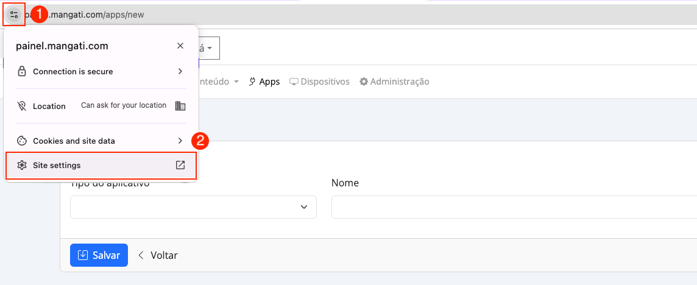
Task: Open the Tipo do aplicativo dropdown
Action: tap(193, 207)
